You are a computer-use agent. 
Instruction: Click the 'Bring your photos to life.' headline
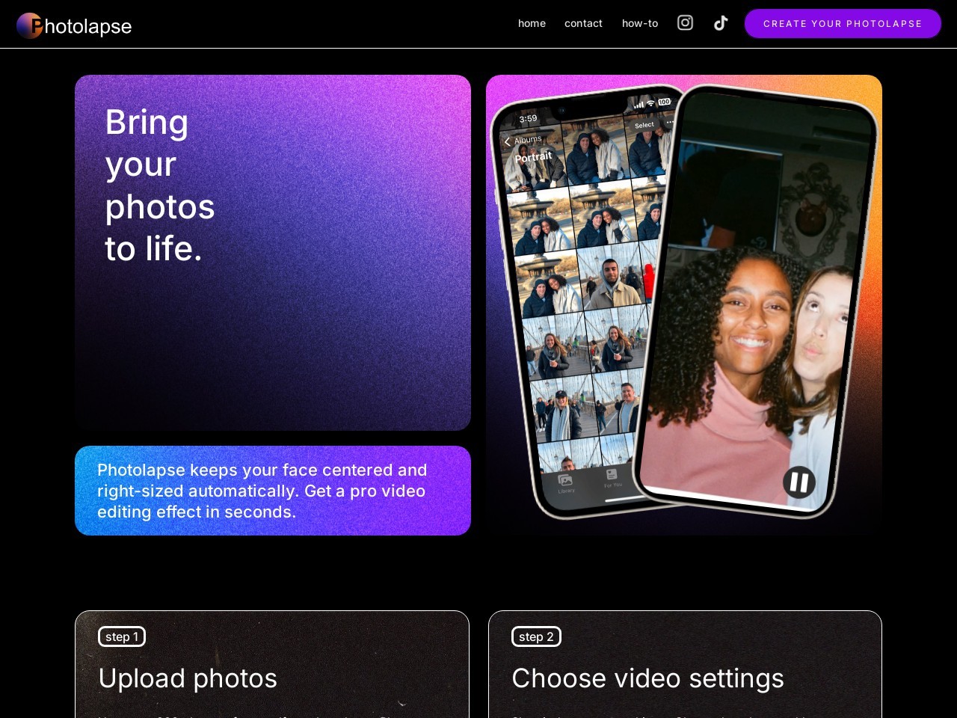coord(160,185)
